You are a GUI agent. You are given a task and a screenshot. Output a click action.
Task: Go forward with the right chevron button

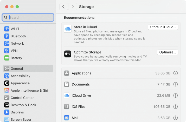click(73, 7)
